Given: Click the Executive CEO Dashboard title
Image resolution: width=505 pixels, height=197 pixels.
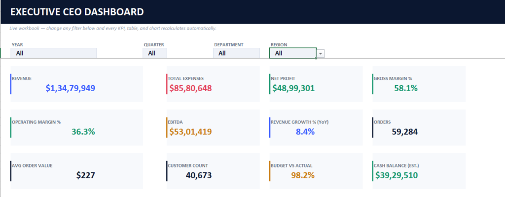Looking at the screenshot, I should tap(77, 12).
